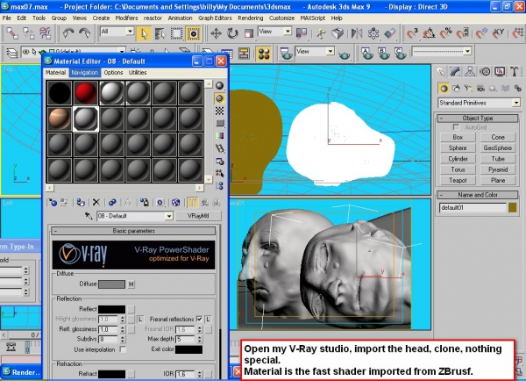Activate the Select Object arrow tool
The image size is (526, 381).
(145, 33)
